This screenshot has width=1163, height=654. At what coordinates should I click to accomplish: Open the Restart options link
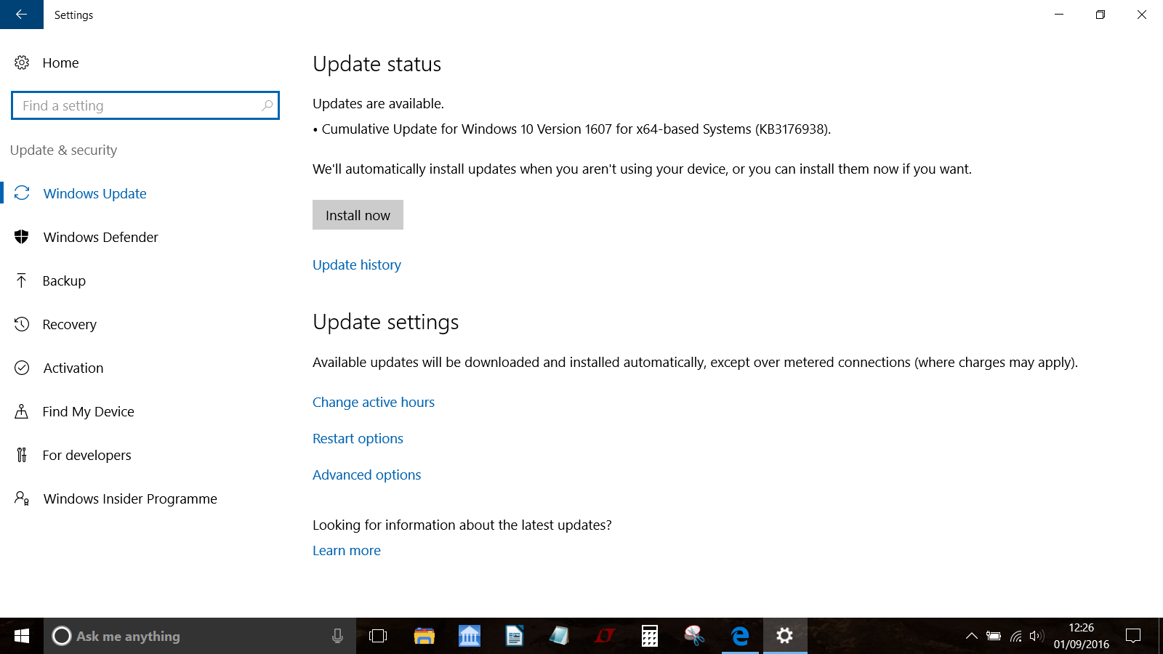(358, 438)
